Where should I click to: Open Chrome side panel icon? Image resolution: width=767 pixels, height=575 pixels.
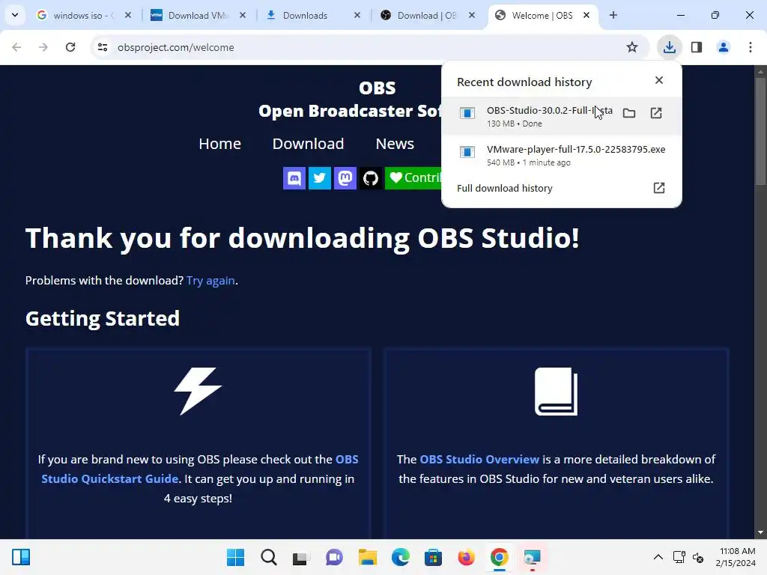697,47
